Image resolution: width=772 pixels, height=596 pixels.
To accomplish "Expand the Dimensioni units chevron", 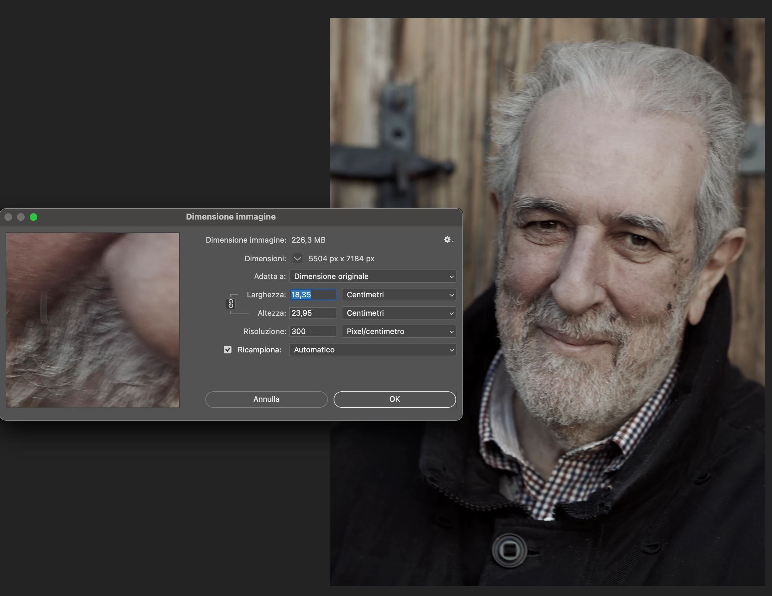I will 297,258.
